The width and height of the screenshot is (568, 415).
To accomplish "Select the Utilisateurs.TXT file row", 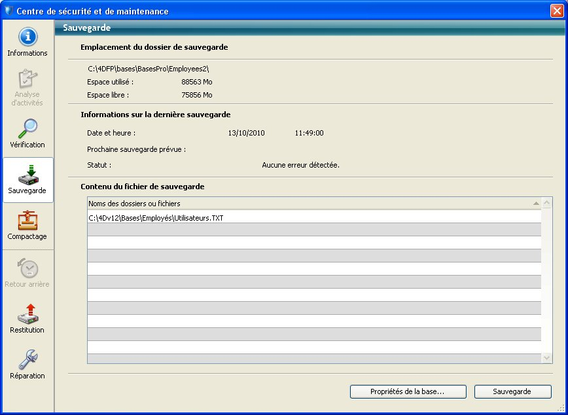I will (x=156, y=217).
